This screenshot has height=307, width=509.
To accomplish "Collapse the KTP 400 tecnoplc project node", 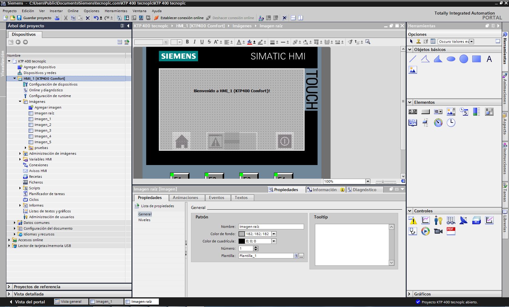I will [9, 61].
